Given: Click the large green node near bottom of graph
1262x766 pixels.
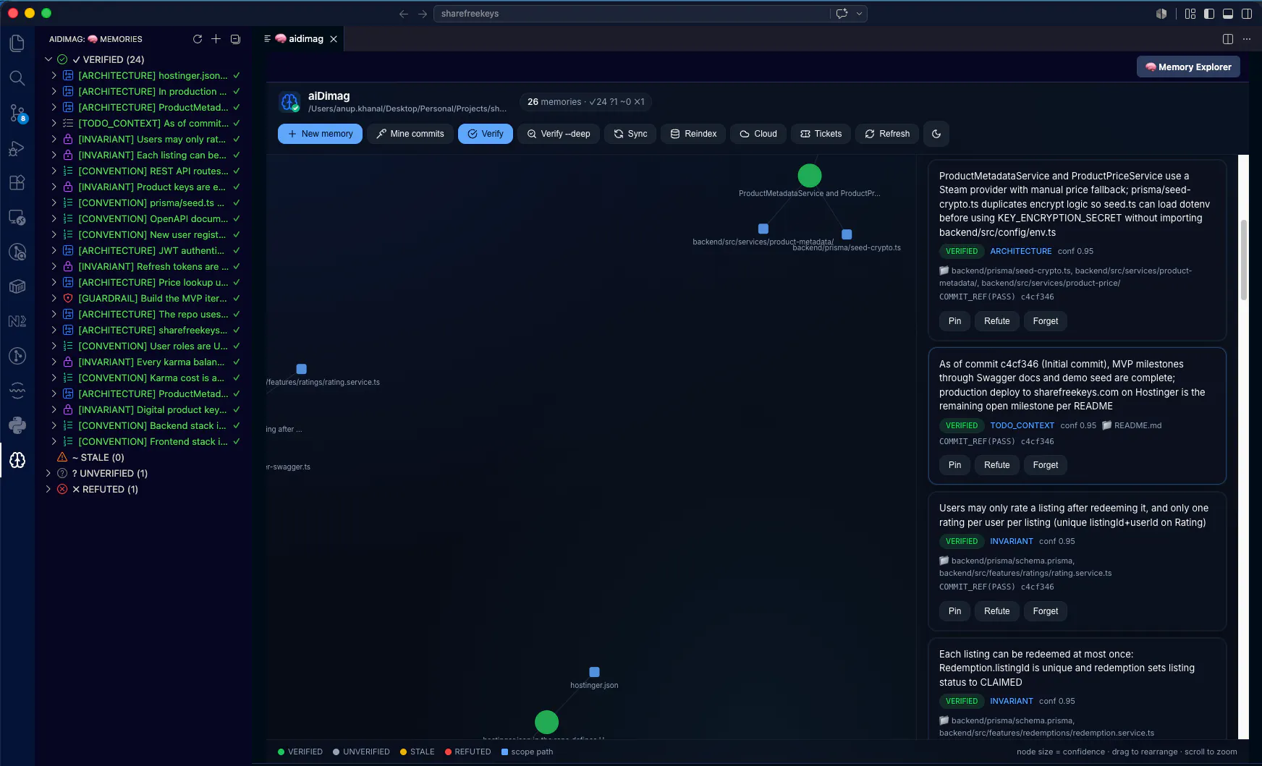Looking at the screenshot, I should click(x=546, y=722).
